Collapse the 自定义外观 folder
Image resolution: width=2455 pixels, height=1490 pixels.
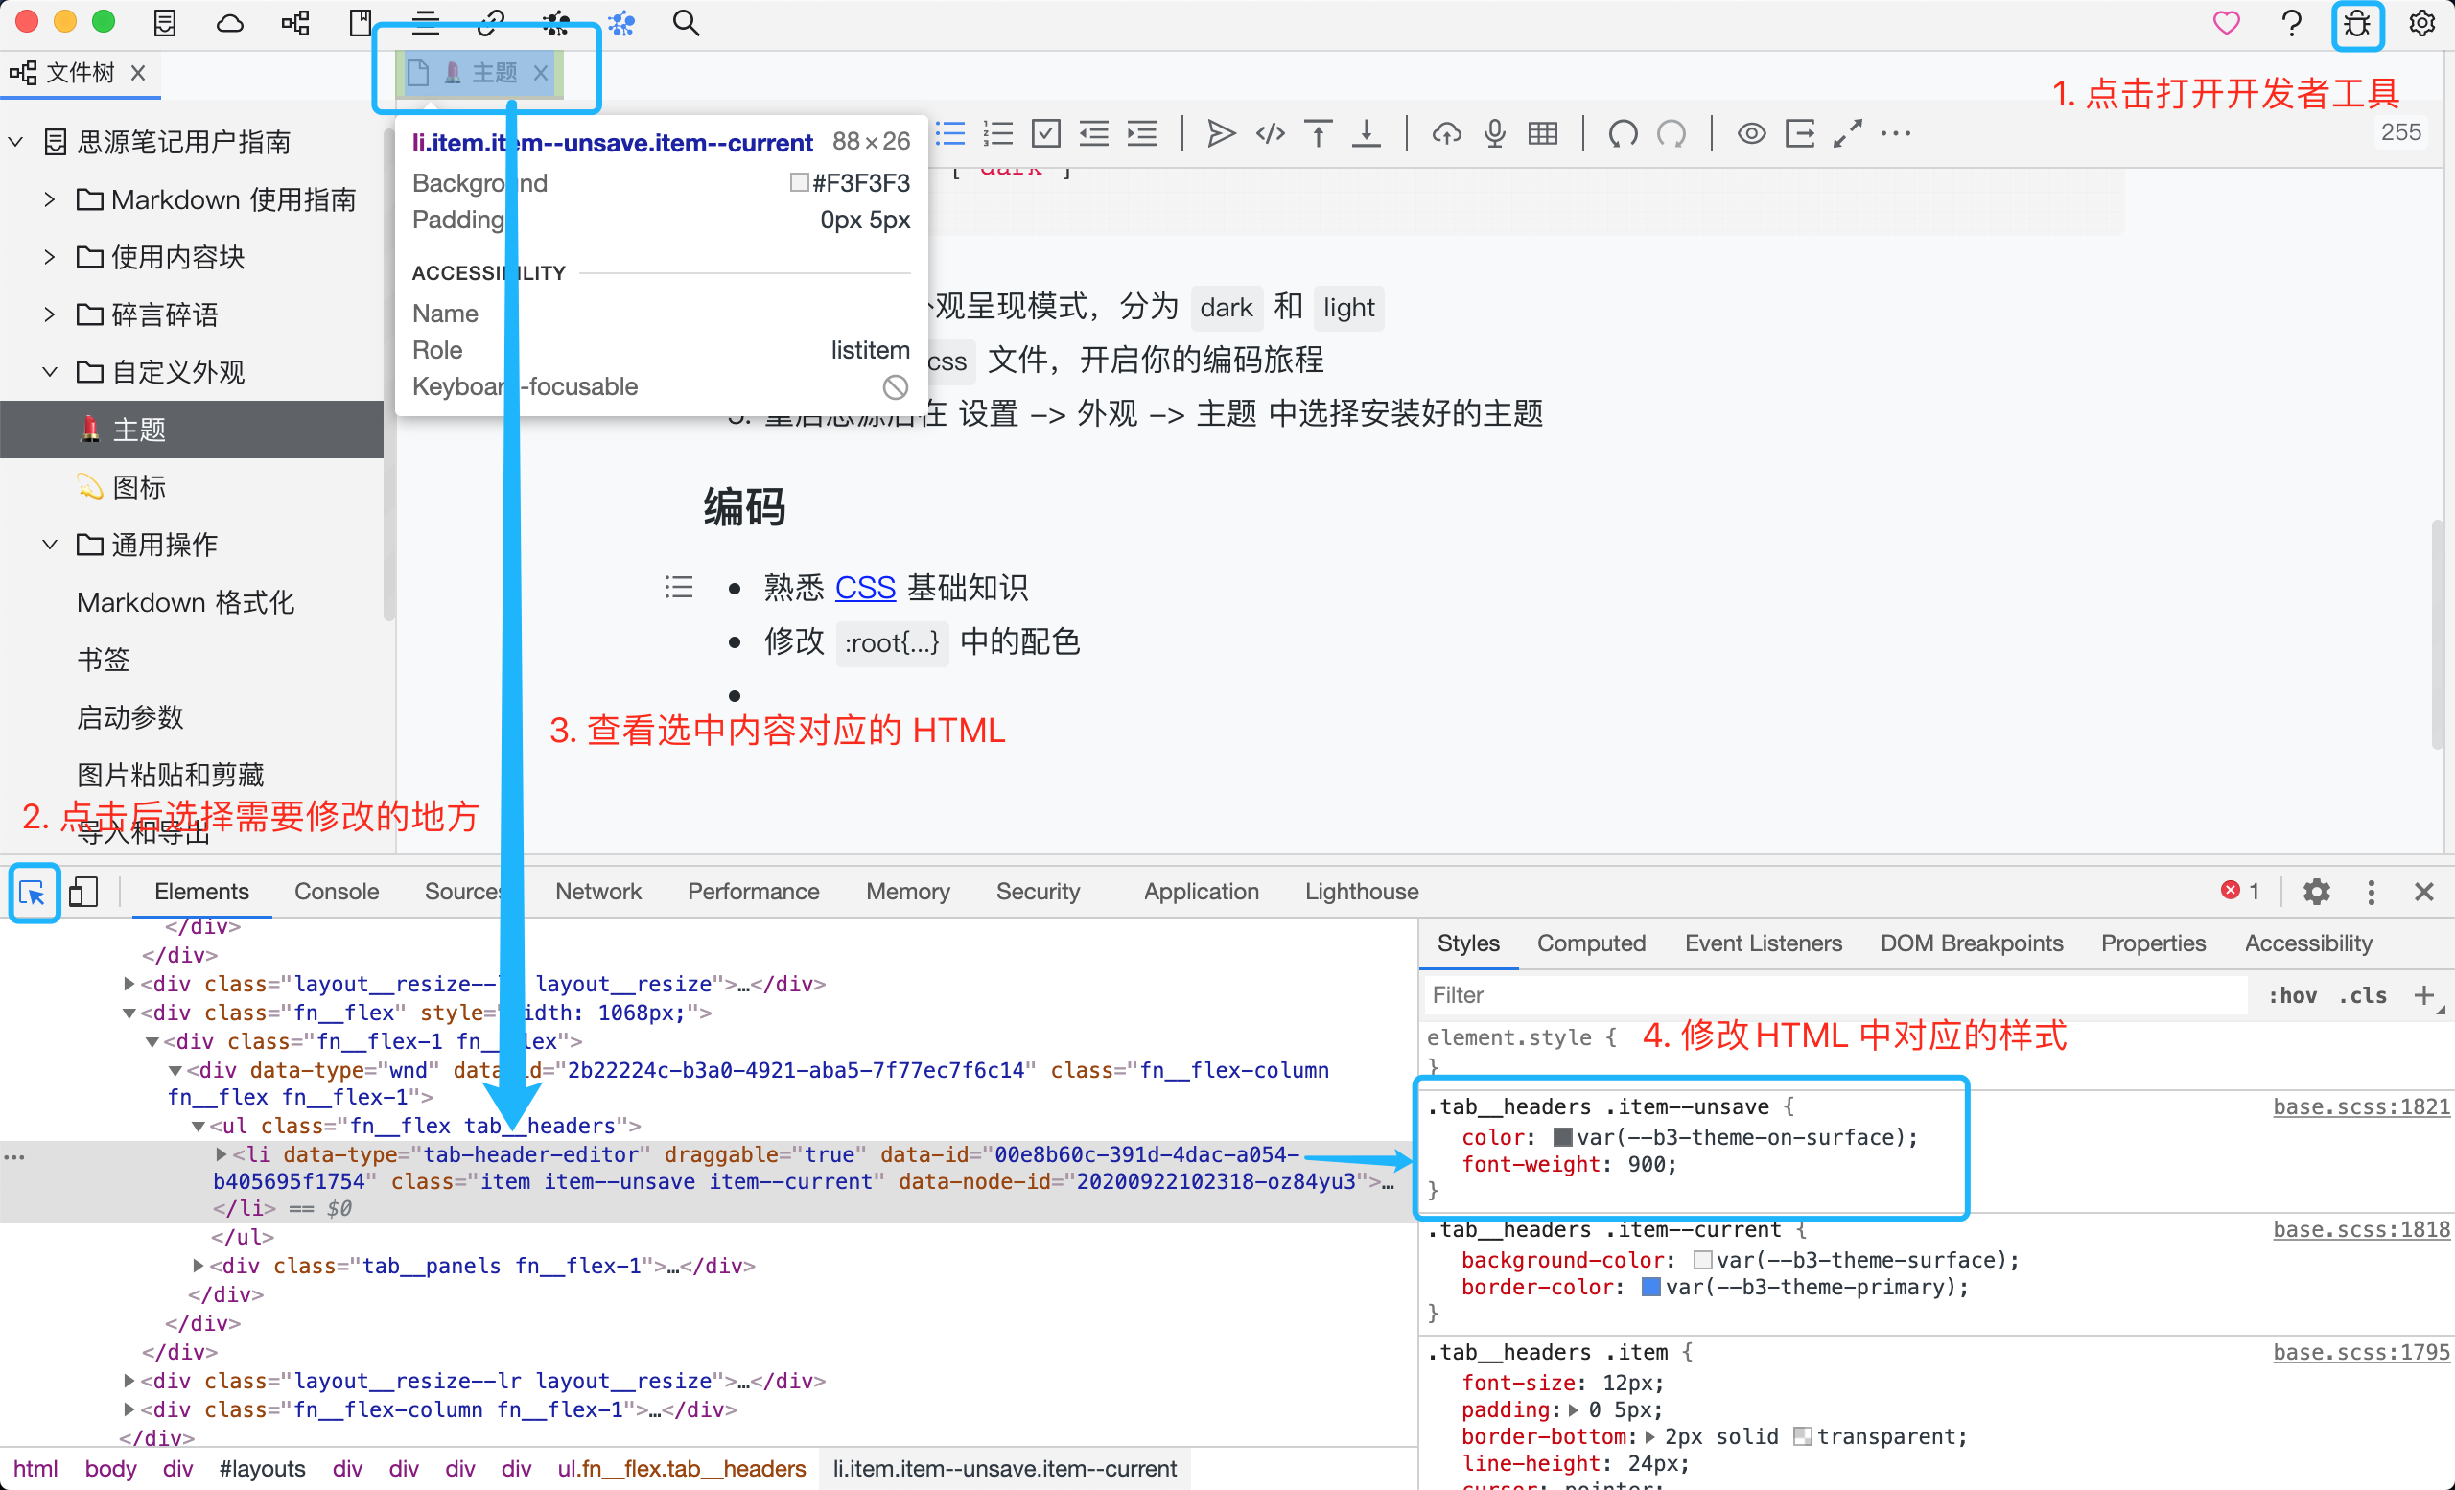50,370
